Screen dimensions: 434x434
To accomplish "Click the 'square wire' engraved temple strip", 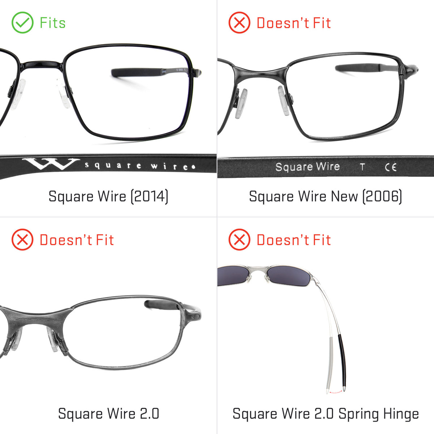I will pyautogui.click(x=108, y=166).
